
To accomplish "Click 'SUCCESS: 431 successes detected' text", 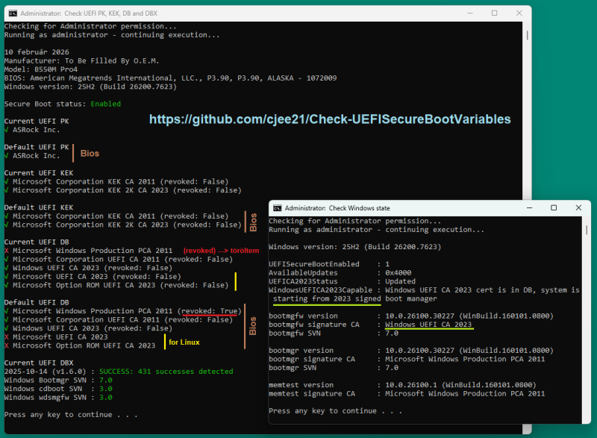I will coord(166,372).
